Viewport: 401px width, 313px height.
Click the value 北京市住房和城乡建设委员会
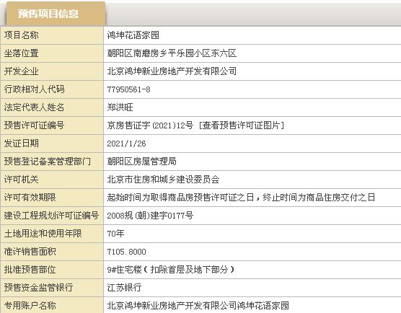163,180
